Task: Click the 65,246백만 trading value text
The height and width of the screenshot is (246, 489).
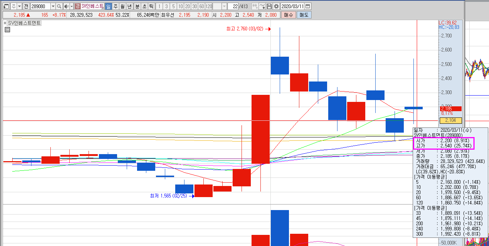Action: pyautogui.click(x=148, y=15)
